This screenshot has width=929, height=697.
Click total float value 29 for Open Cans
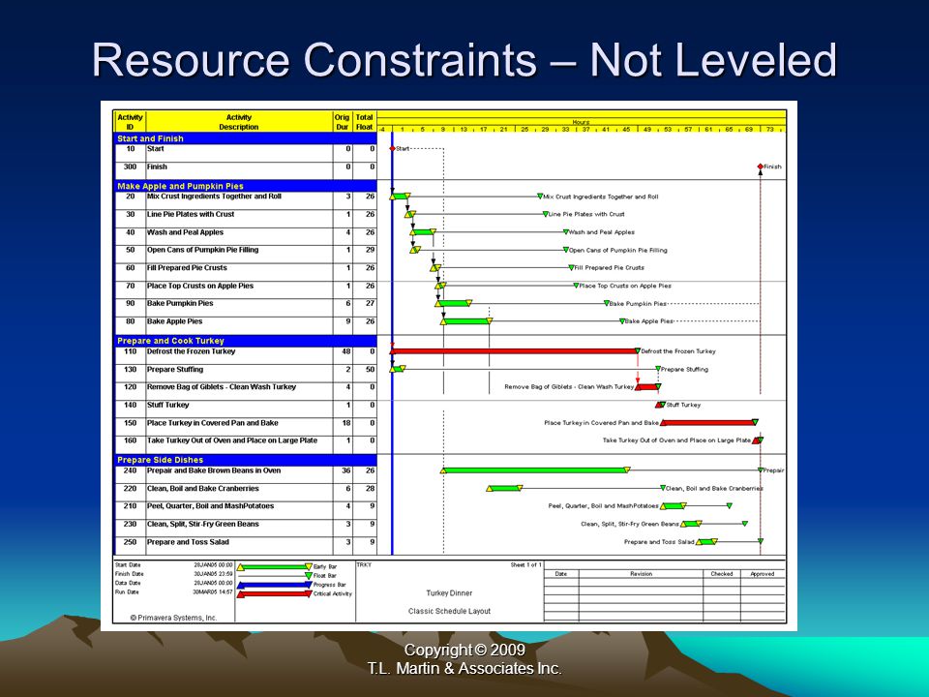tap(370, 250)
